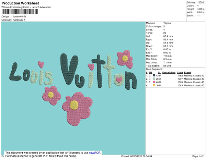Select the trims value 20
This screenshot has height=159, width=206.
coord(165,33)
